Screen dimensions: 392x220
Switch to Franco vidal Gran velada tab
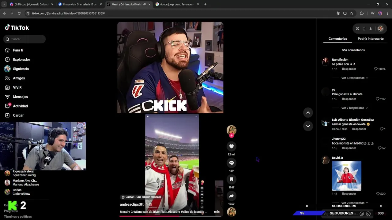coord(80,4)
